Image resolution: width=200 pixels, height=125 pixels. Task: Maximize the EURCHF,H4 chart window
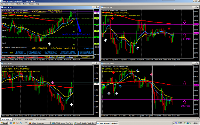[x=195, y=7]
